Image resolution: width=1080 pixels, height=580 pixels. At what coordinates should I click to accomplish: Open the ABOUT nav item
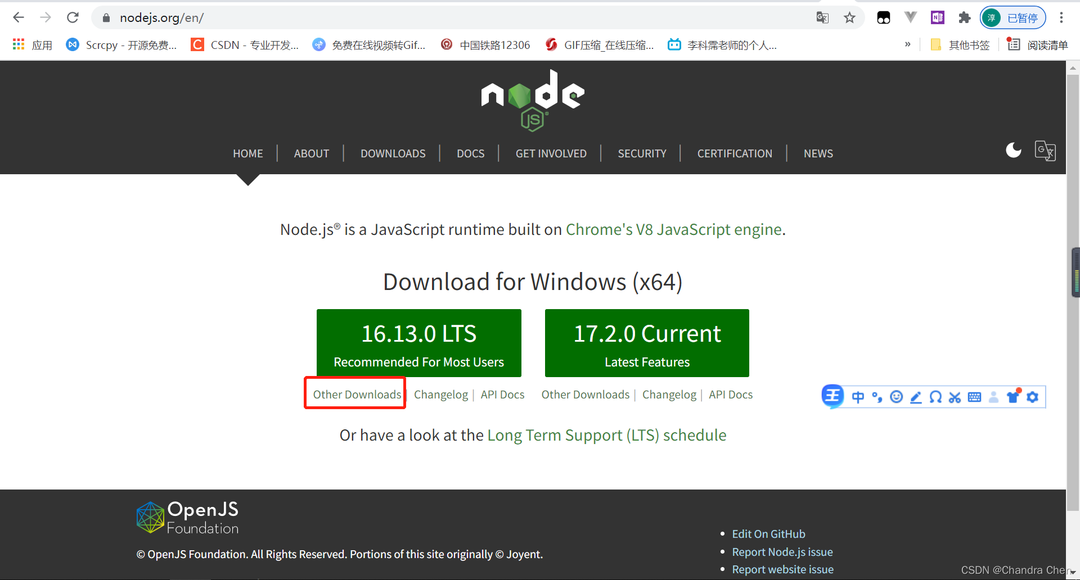(x=312, y=153)
